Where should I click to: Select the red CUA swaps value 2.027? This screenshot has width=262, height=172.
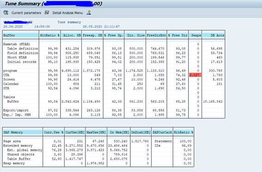pos(195,75)
